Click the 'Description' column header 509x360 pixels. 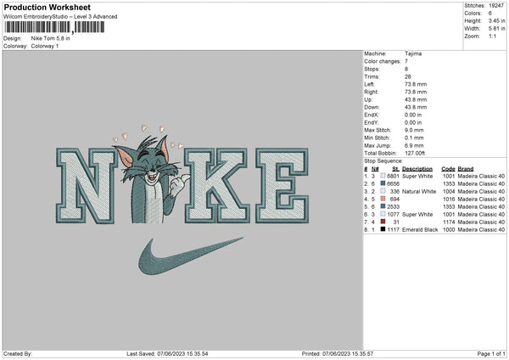tap(417, 169)
